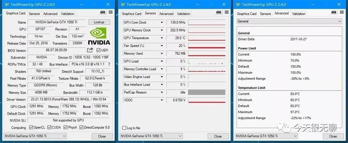Open the GPU Temperature sensor dropdown
This screenshot has width=348, height=143.
(162, 38)
